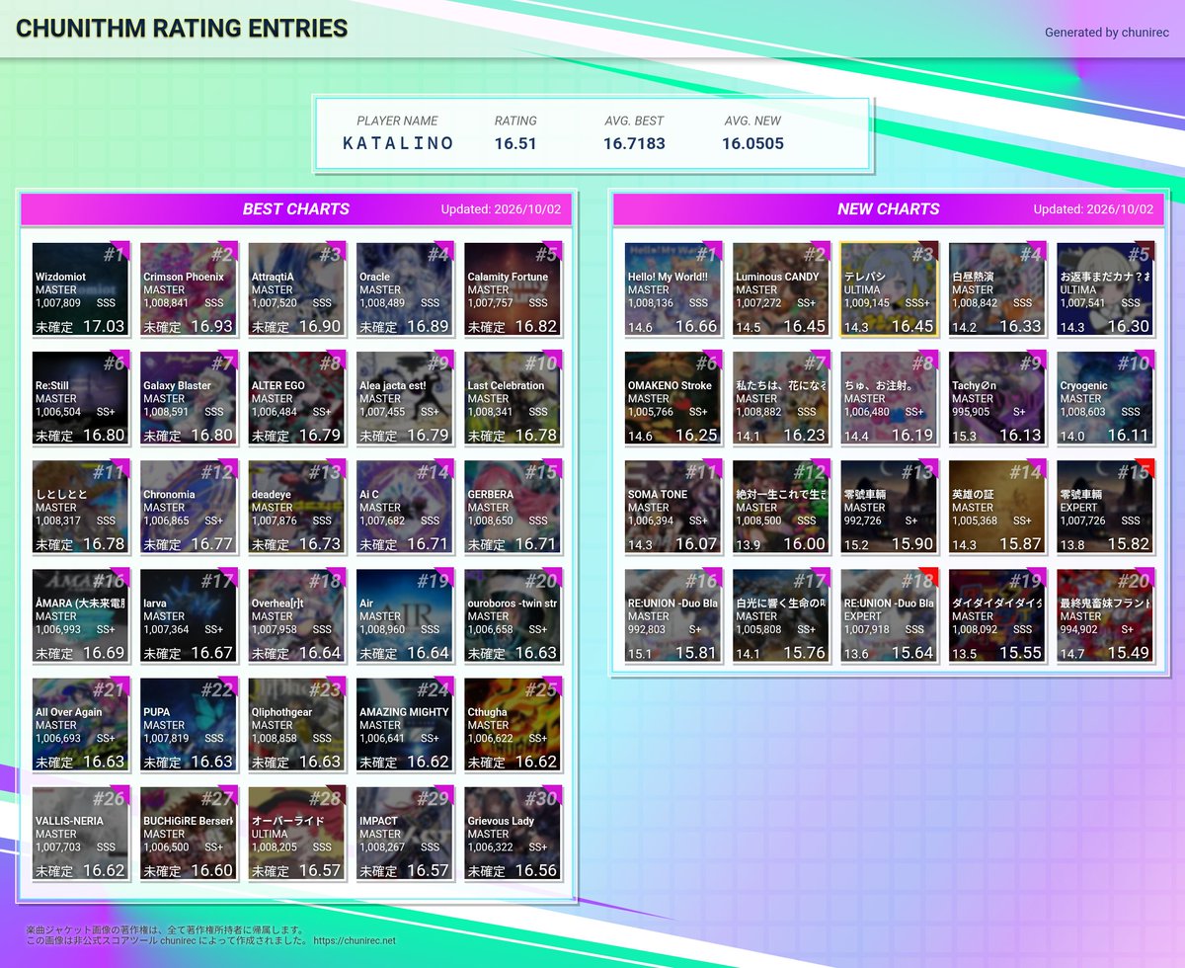Select the ALTER EGO chart card
Screen dimensions: 1185x968
point(297,398)
